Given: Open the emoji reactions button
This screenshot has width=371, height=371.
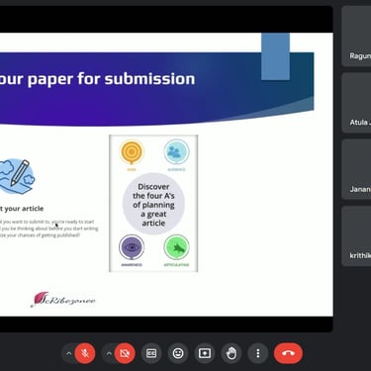Looking at the screenshot, I should (x=178, y=353).
